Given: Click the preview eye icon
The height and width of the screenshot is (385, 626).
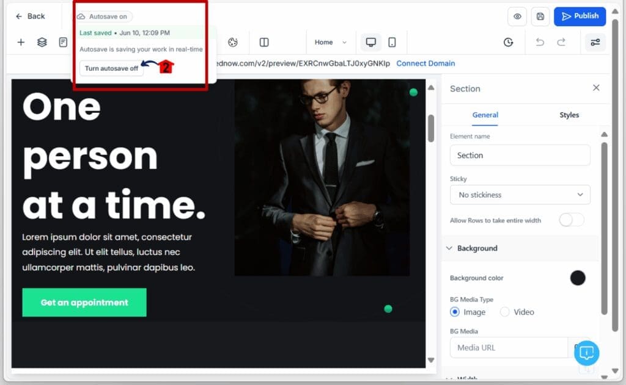Looking at the screenshot, I should [517, 16].
